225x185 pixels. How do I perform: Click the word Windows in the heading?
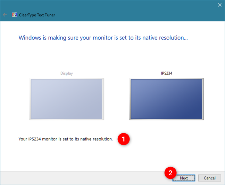[x=30, y=38]
